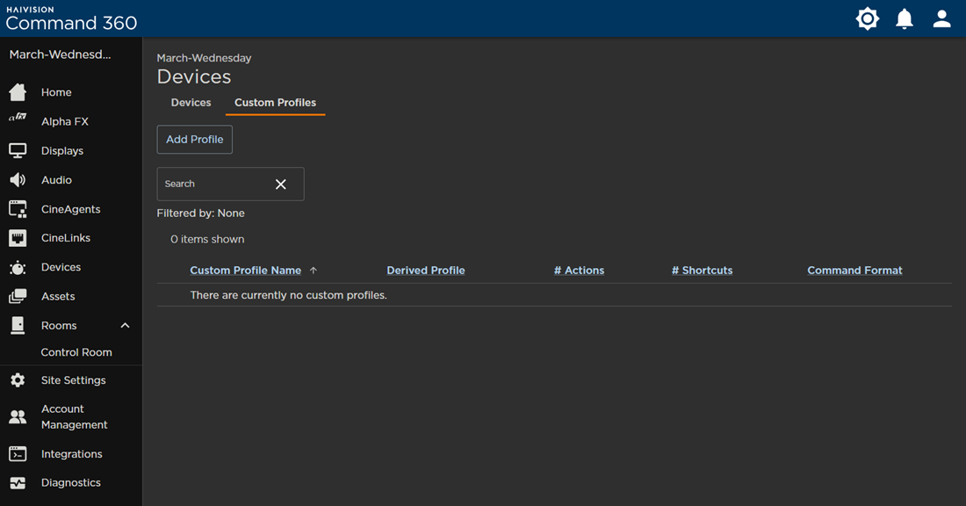Click the Account Management people icon
The width and height of the screenshot is (966, 506).
point(18,416)
